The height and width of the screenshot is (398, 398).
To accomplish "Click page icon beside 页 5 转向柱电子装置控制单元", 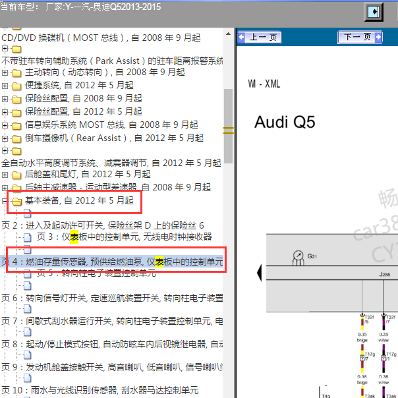I will coord(28,274).
